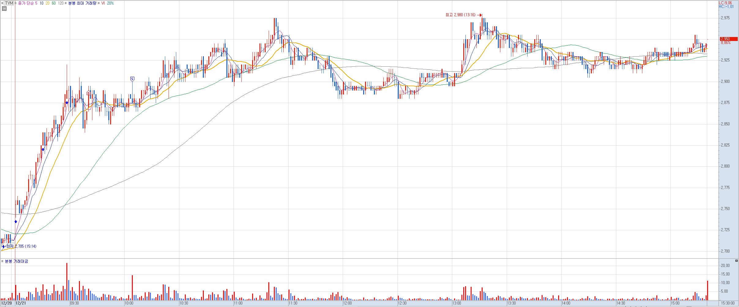Click the 15:00 time axis label
739x307 pixels.
coord(675,303)
